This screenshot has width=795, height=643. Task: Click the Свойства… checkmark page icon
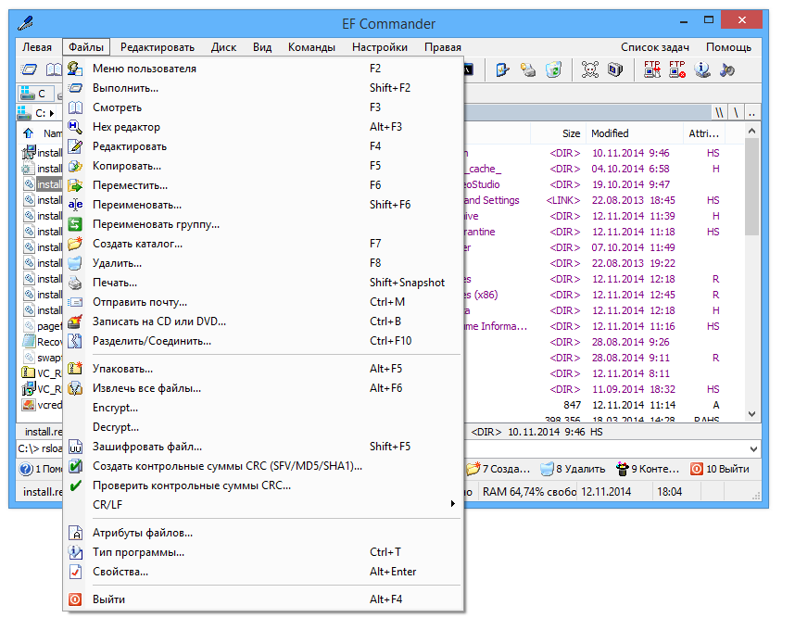[76, 572]
